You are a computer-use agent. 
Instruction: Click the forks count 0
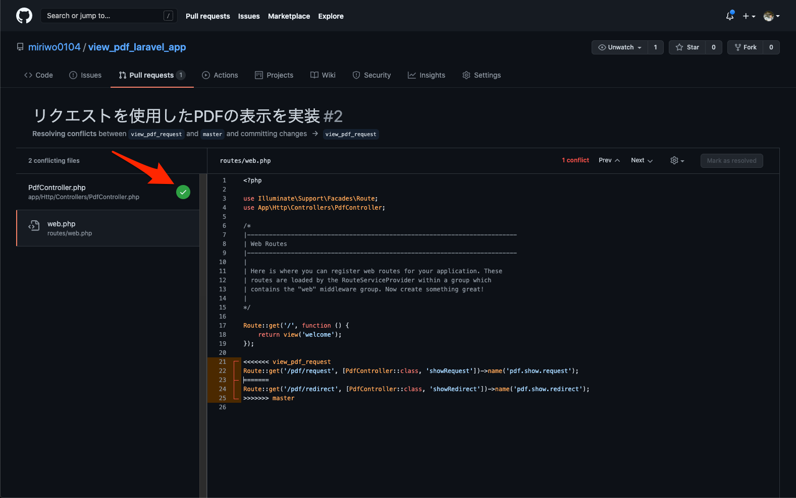click(x=771, y=47)
